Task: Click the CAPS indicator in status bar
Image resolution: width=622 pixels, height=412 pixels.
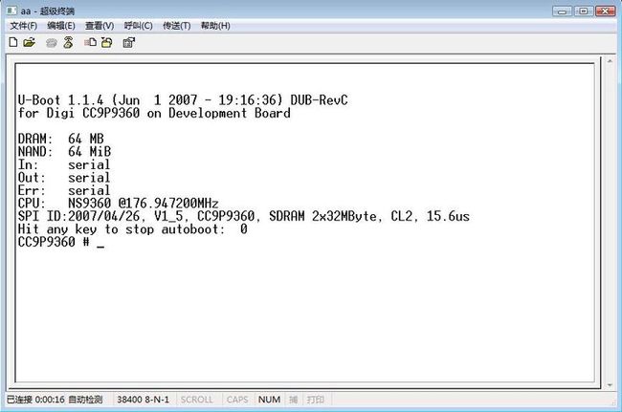Action: (x=237, y=400)
